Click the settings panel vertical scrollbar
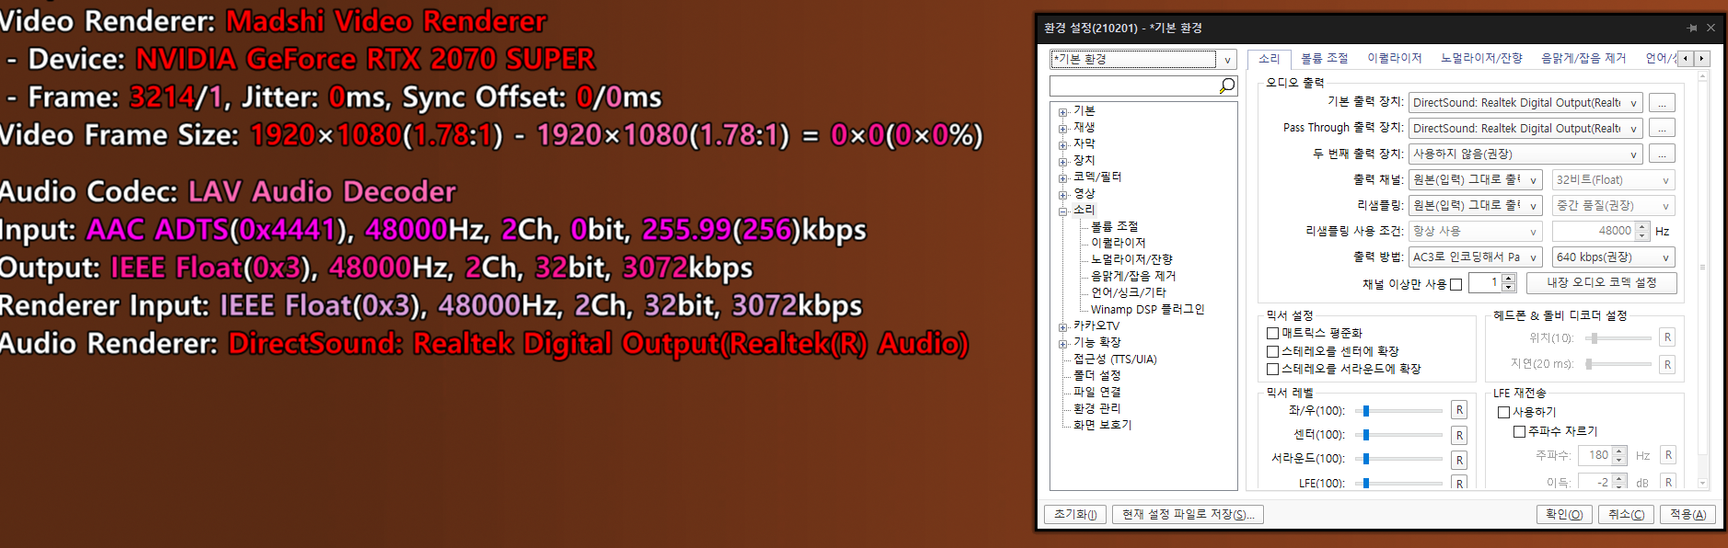 tap(1702, 280)
